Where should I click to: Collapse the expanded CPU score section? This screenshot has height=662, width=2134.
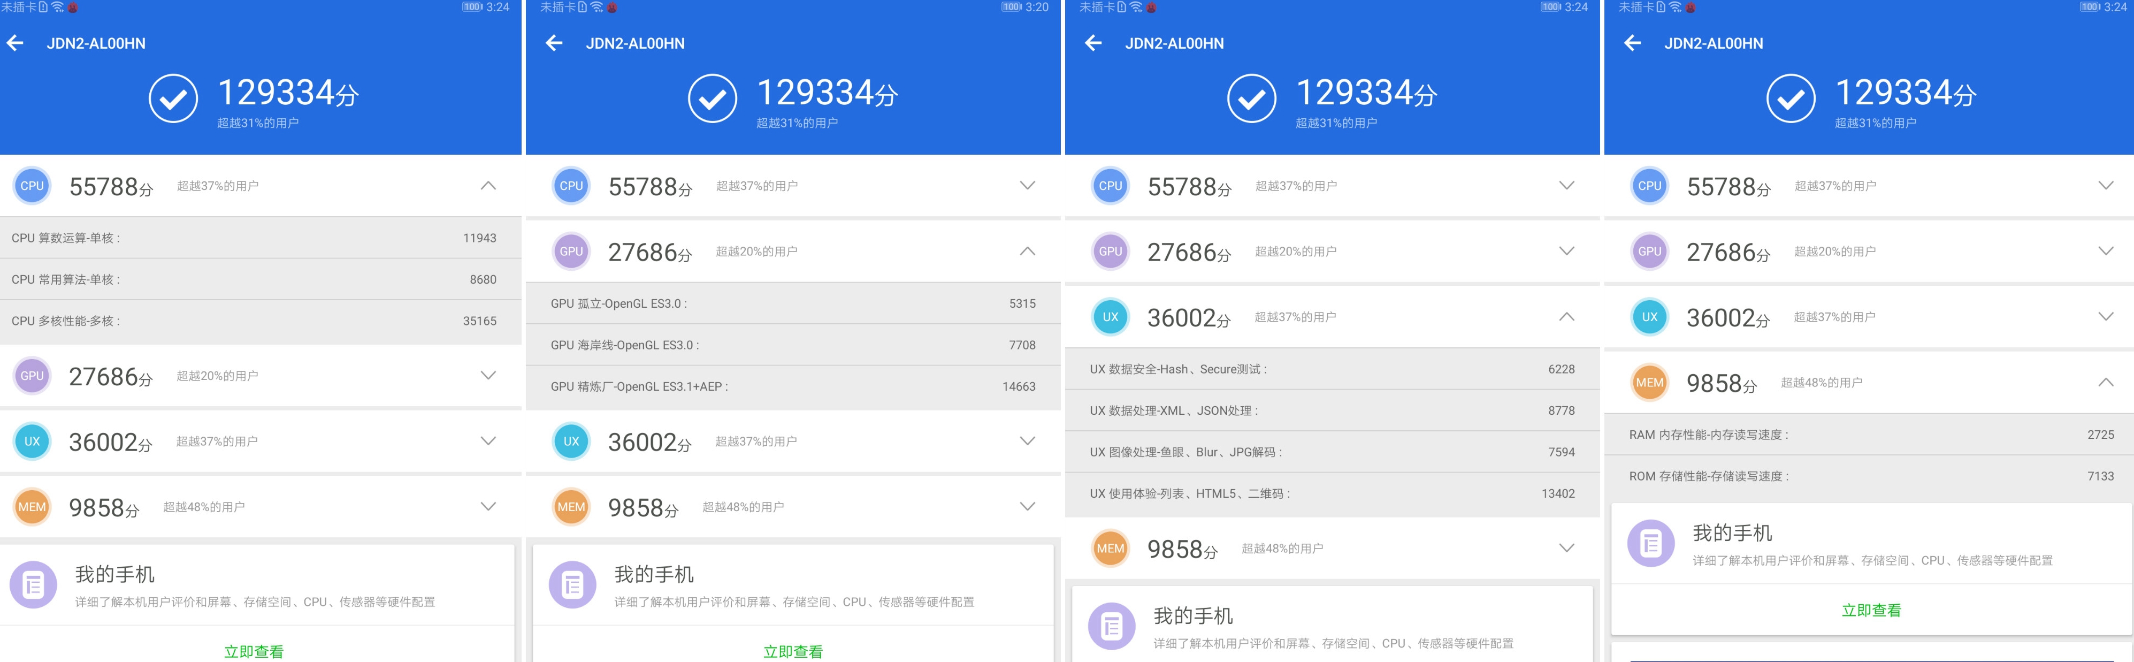[488, 186]
